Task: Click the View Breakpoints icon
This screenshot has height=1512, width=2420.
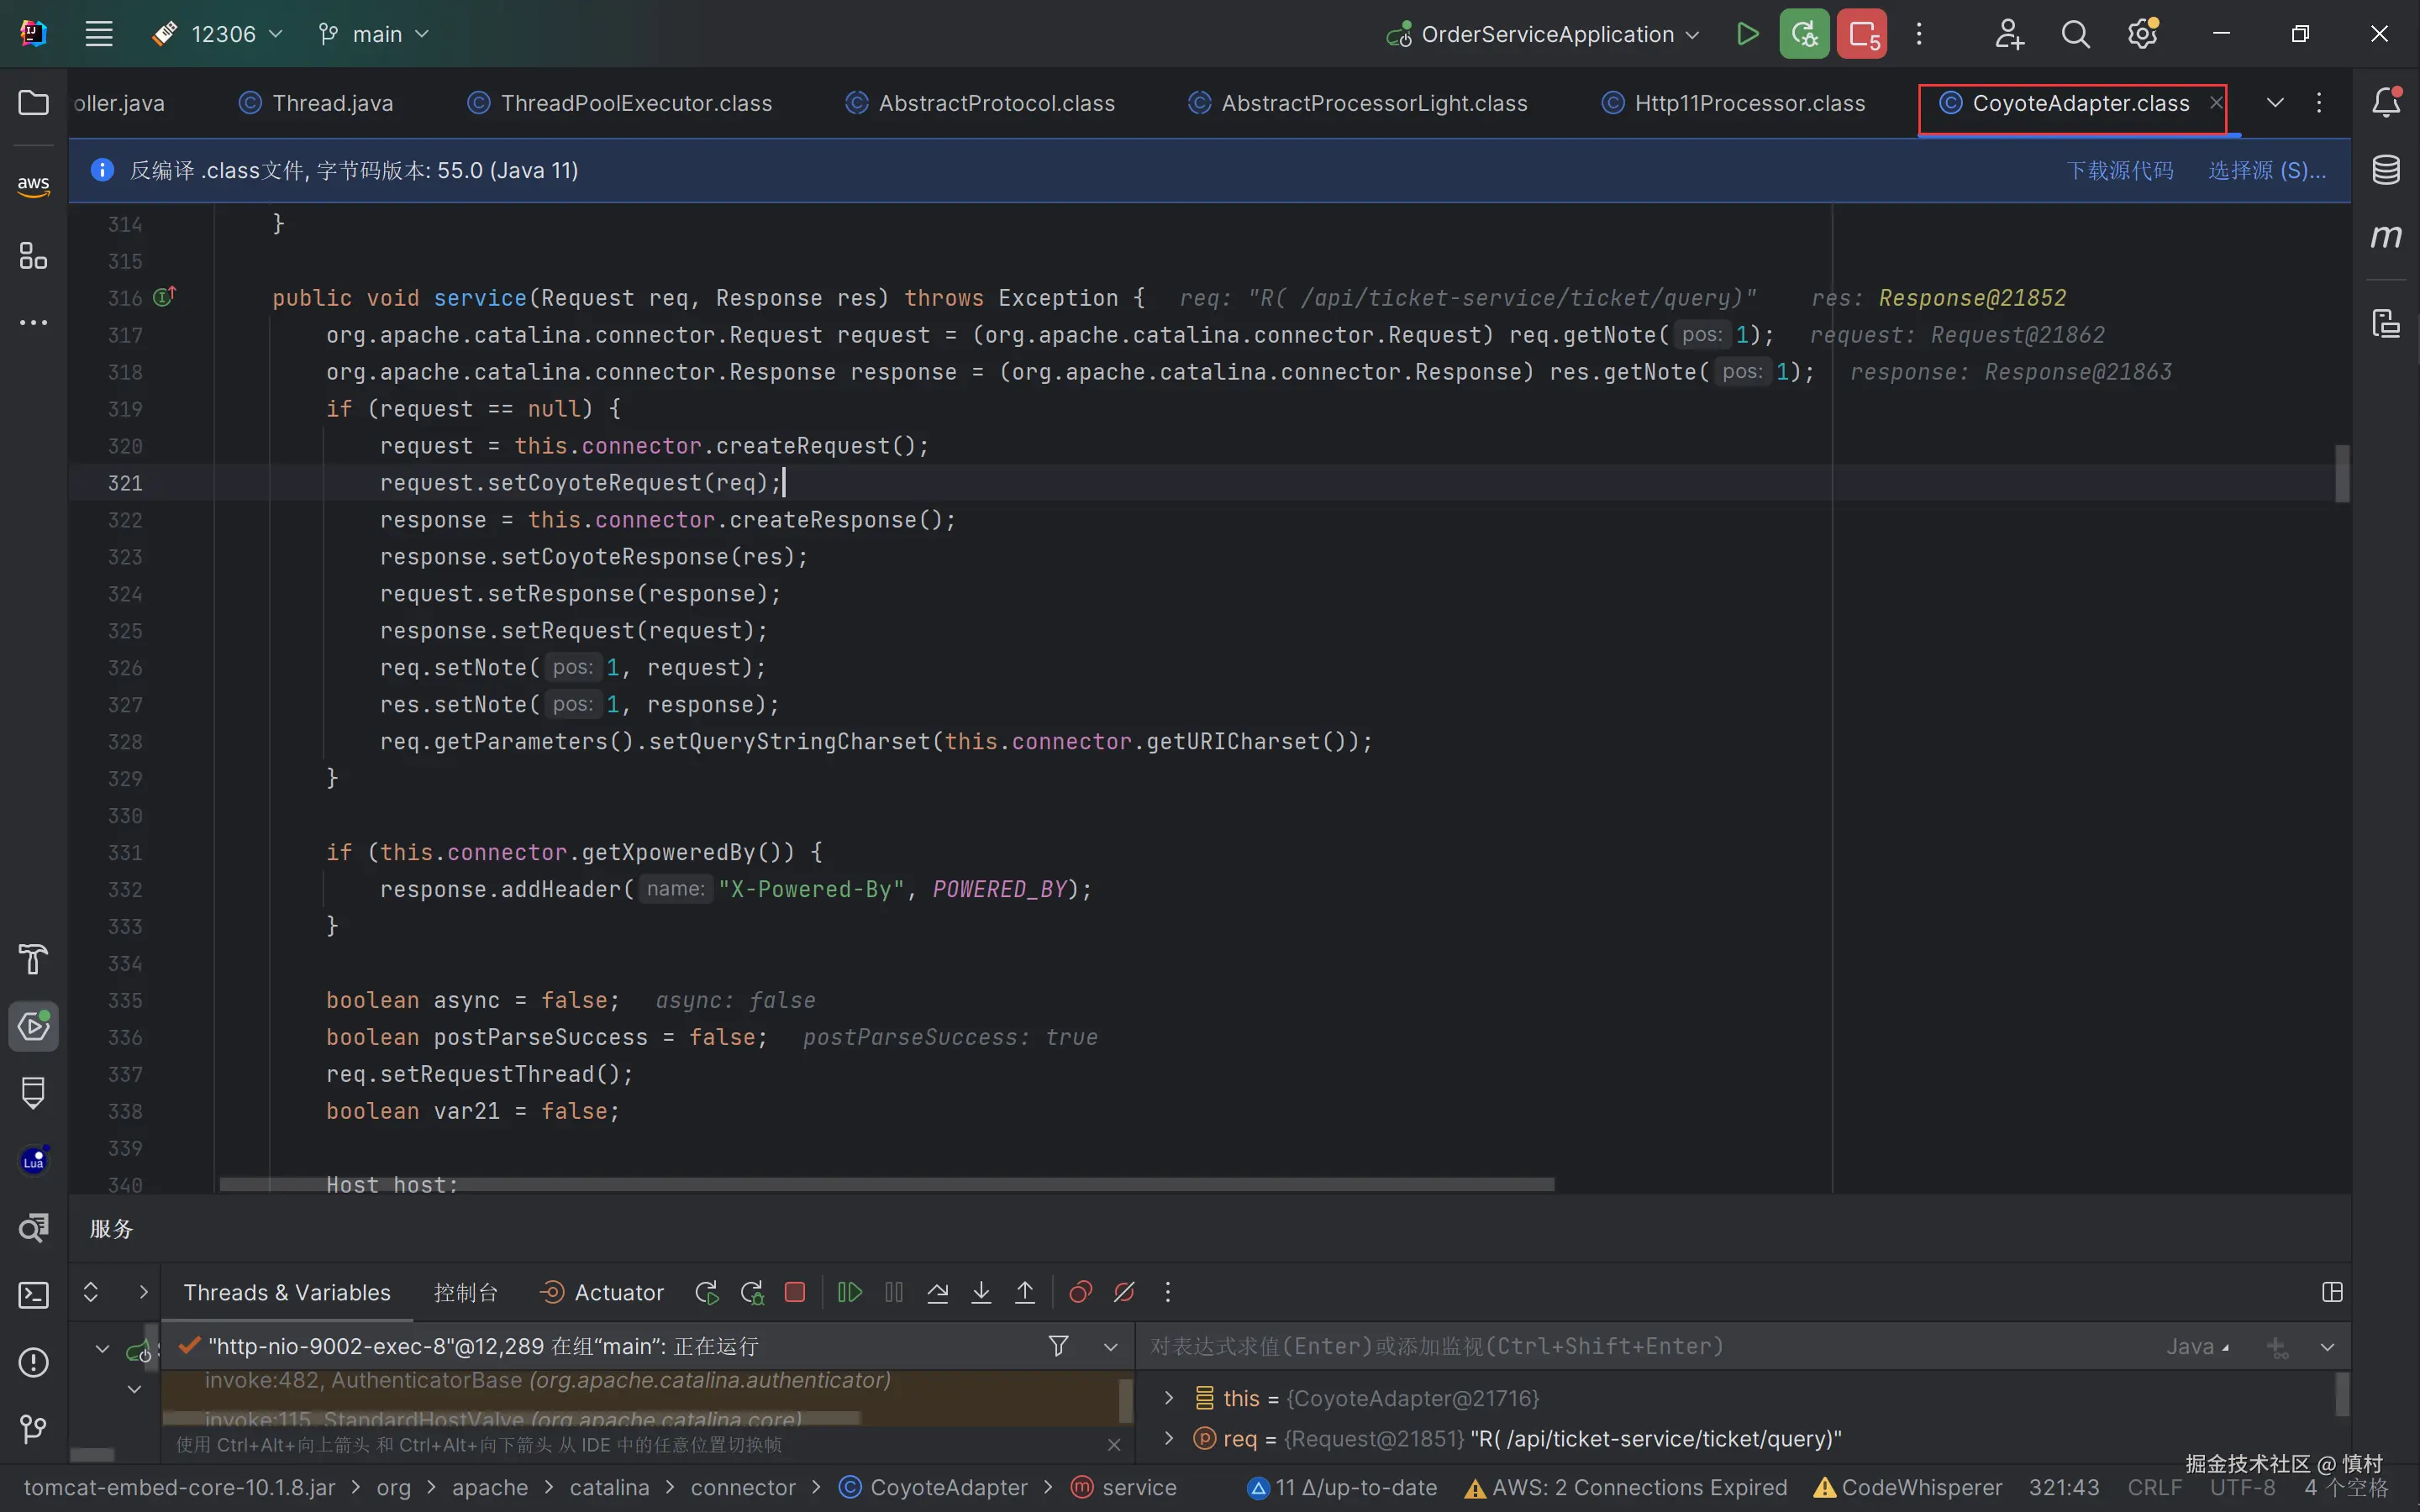Action: pyautogui.click(x=1080, y=1292)
